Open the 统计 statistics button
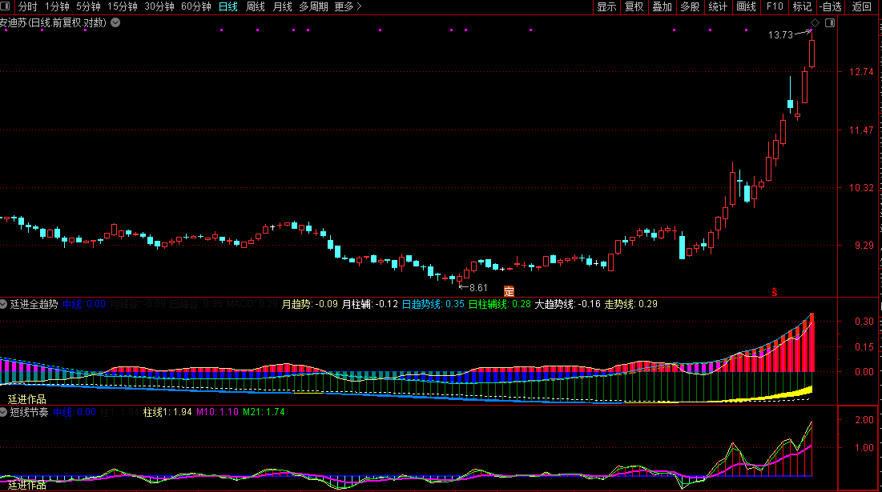The image size is (882, 492). point(718,6)
